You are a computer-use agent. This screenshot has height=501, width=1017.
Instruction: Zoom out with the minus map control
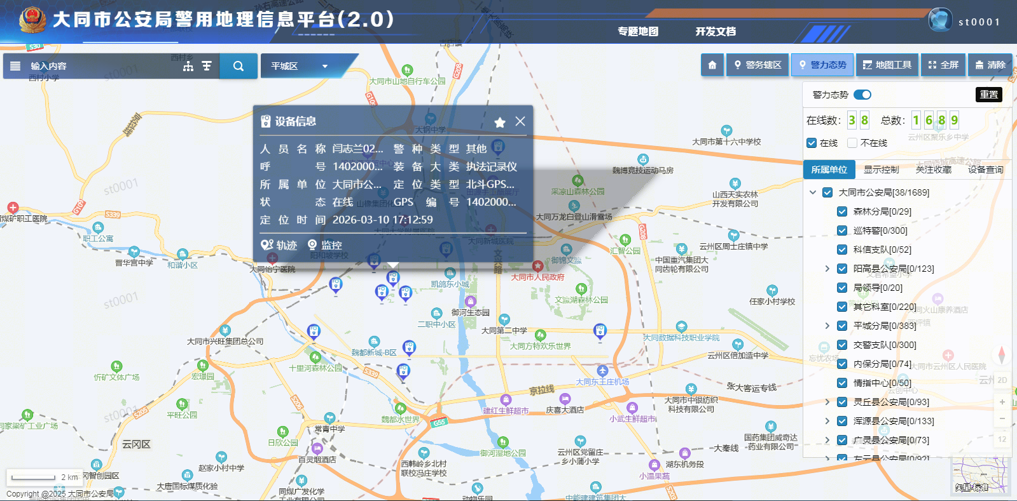pos(1002,418)
